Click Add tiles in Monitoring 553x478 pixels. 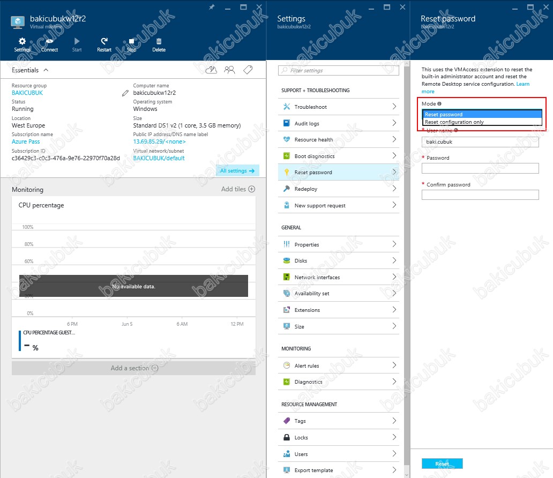(x=238, y=189)
